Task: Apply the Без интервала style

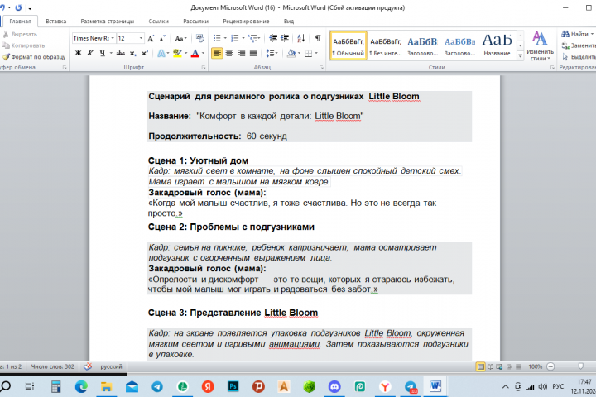Action: [x=386, y=45]
